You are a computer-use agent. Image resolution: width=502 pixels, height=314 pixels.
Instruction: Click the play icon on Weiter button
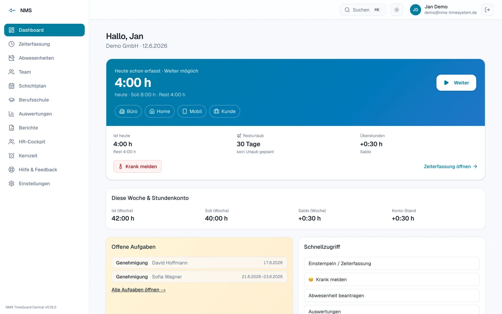[446, 83]
